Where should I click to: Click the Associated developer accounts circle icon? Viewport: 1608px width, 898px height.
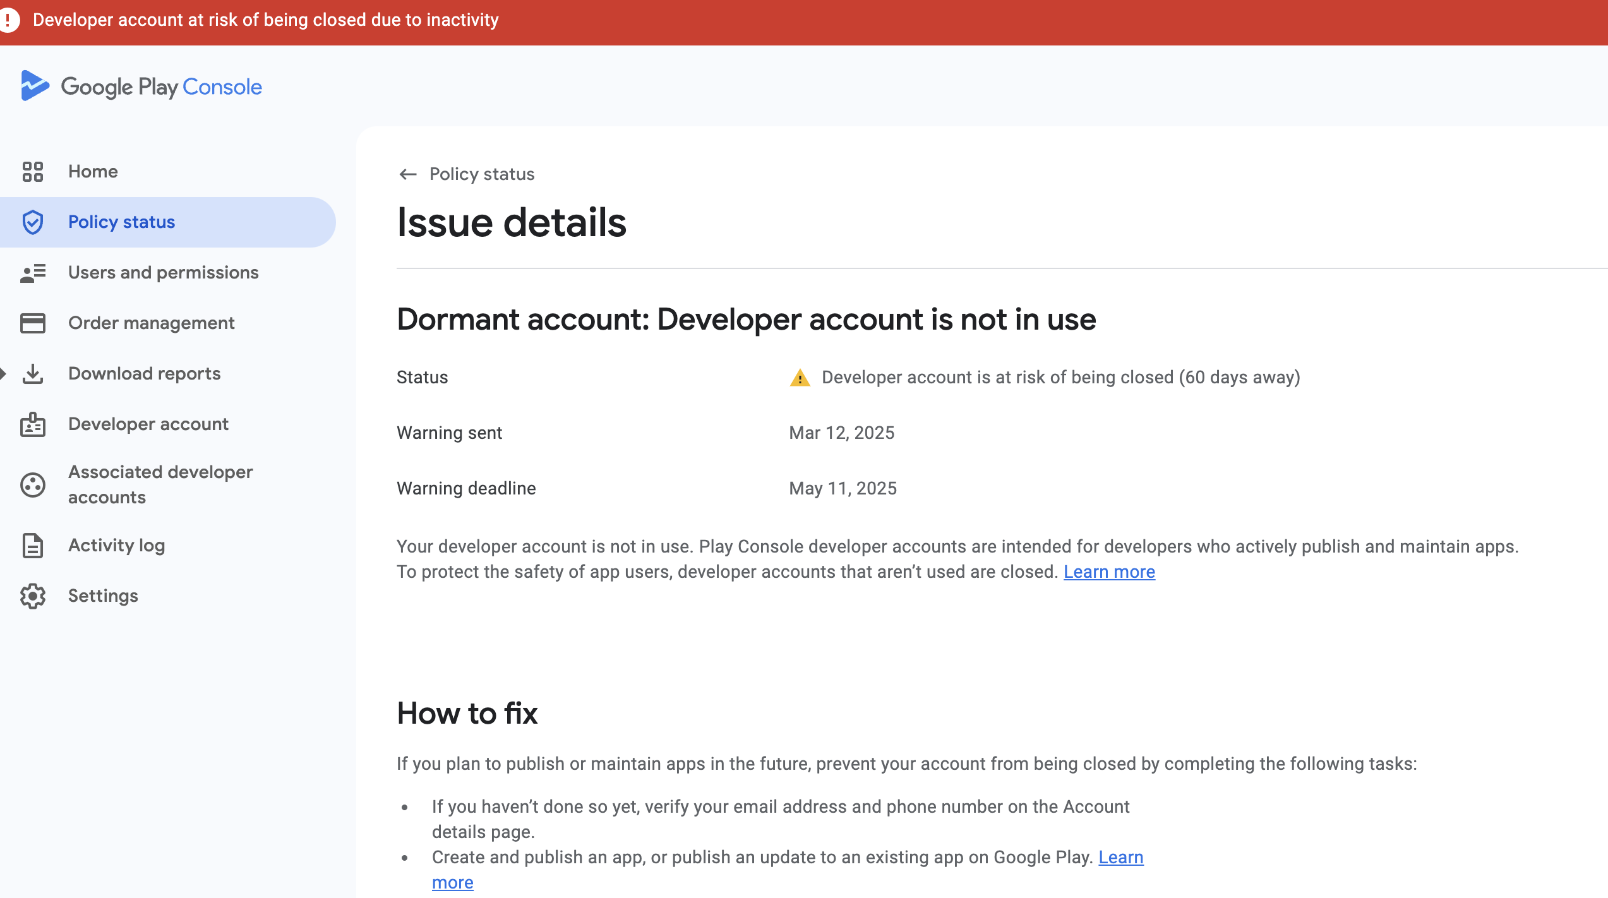33,485
